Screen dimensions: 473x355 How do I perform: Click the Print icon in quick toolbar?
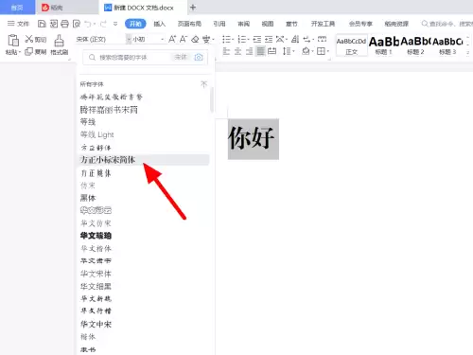[64, 24]
